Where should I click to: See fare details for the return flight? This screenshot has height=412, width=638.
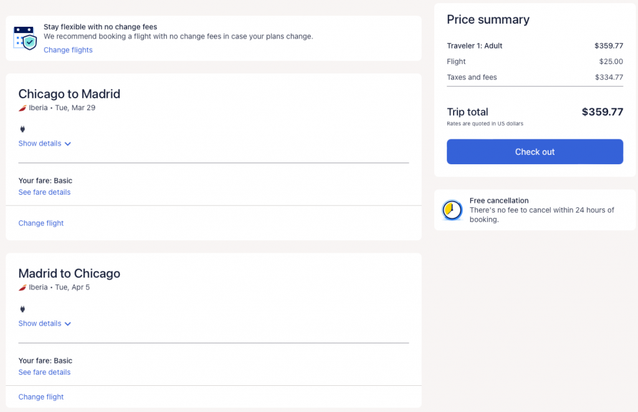(44, 372)
